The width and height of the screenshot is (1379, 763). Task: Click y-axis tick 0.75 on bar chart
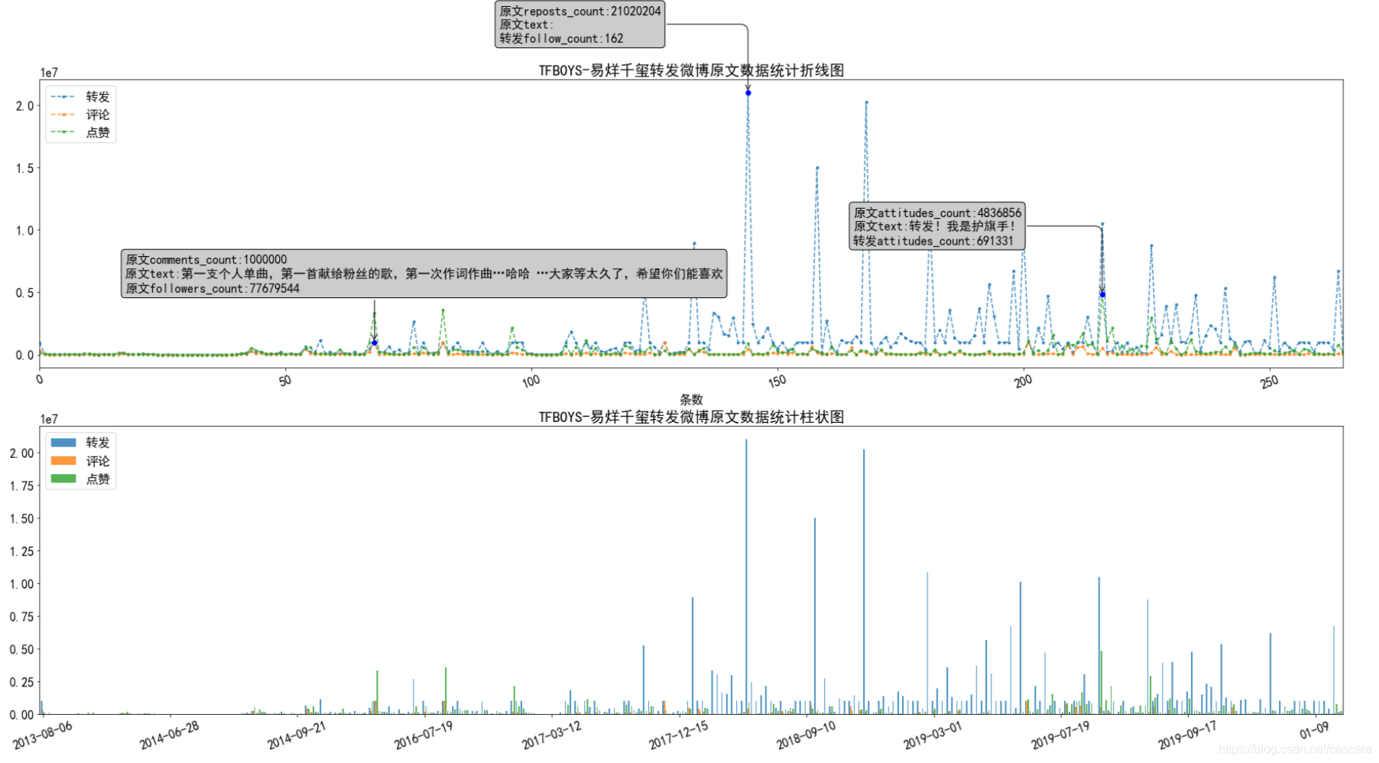[21, 617]
